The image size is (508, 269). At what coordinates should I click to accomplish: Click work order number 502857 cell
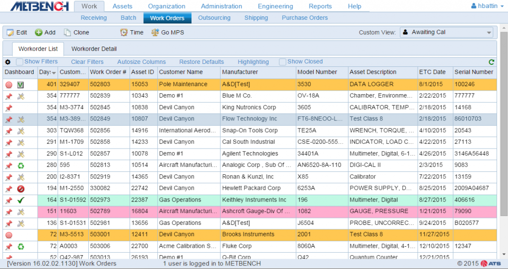coord(109,154)
